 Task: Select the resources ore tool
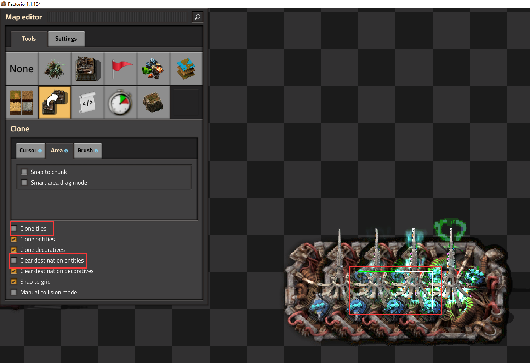click(153, 69)
